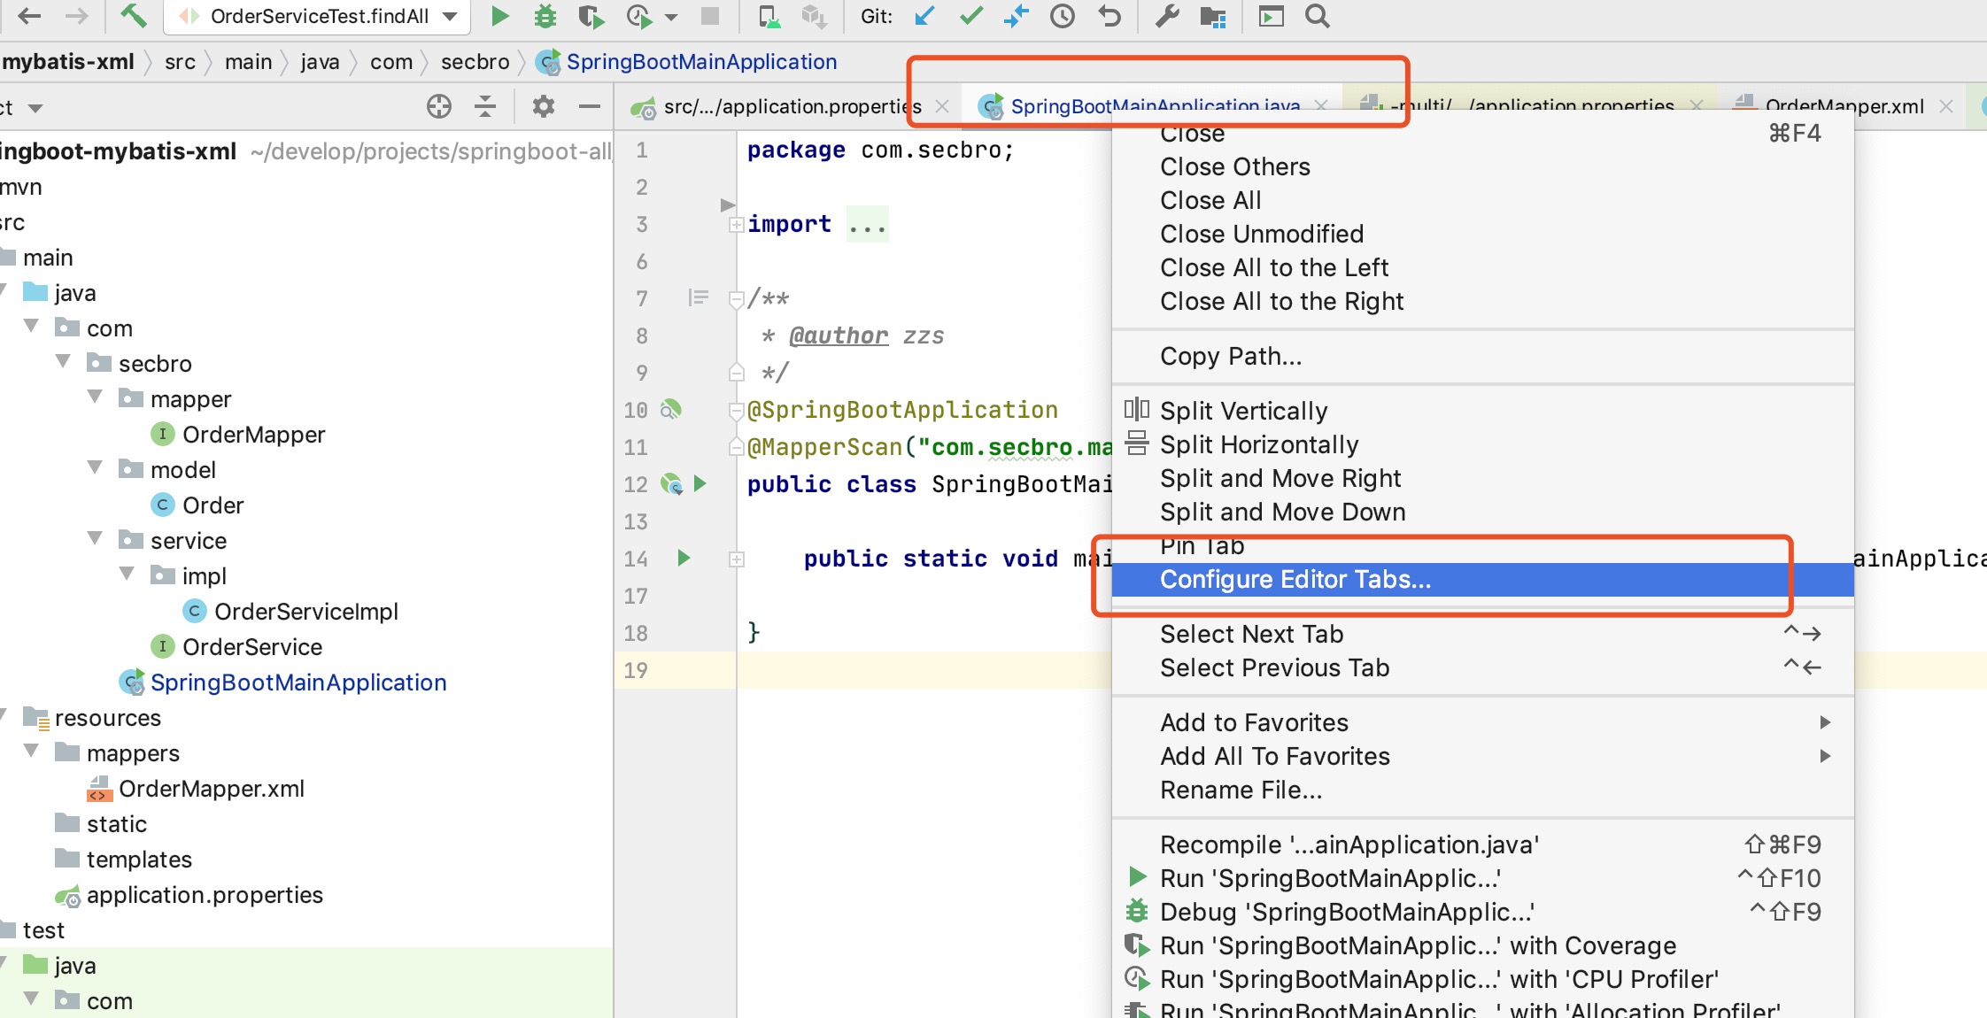Close the src application.properties tab

coord(942,106)
